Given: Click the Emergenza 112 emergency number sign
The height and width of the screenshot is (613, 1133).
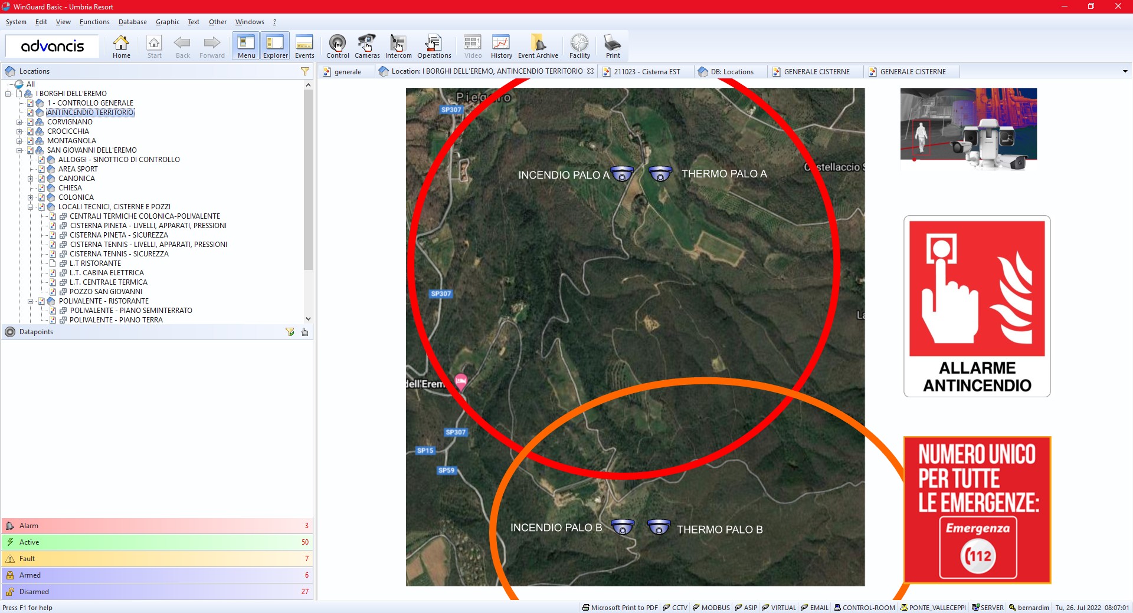Looking at the screenshot, I should click(977, 510).
